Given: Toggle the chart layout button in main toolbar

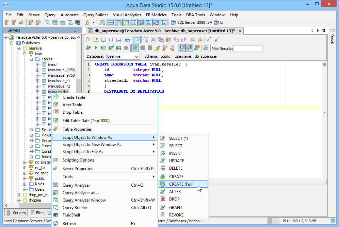Looking at the screenshot, I should point(164,22).
